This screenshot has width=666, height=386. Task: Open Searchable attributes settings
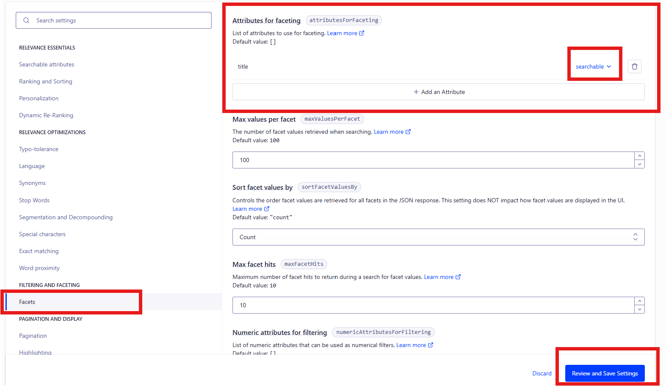tap(47, 64)
